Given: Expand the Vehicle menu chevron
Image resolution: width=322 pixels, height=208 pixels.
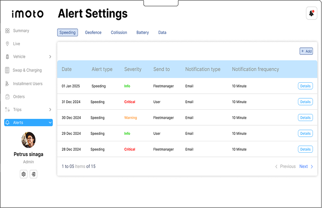Looking at the screenshot, I should 50,57.
